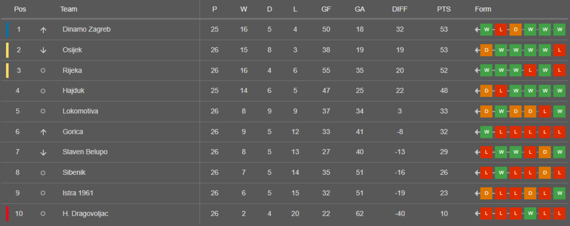Image resolution: width=570 pixels, height=226 pixels.
Task: Sort table by PTS column header
Action: click(x=444, y=10)
